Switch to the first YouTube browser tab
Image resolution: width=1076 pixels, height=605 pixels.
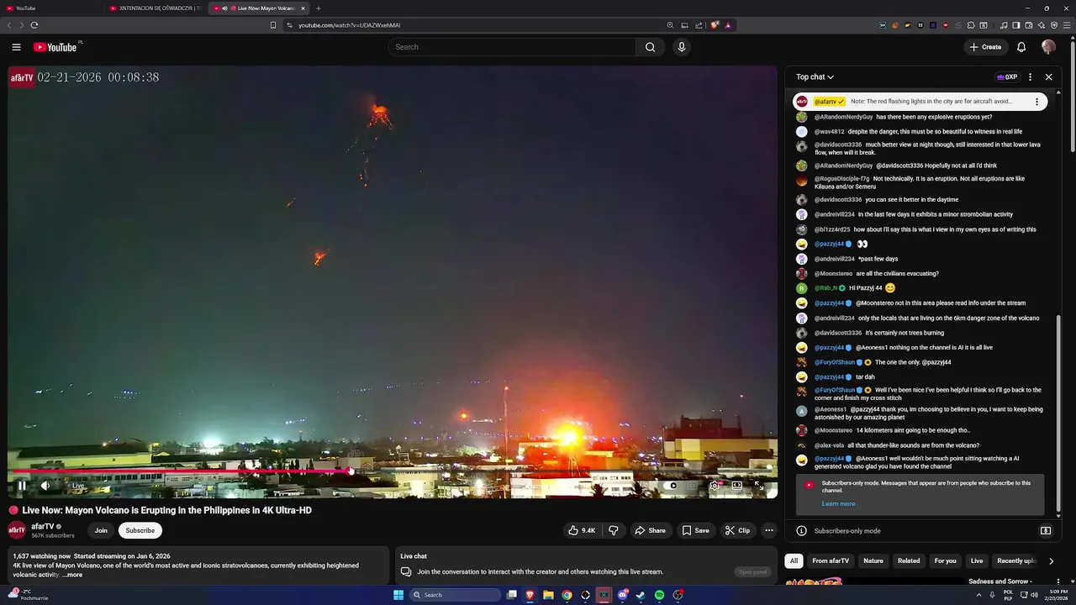(50, 8)
